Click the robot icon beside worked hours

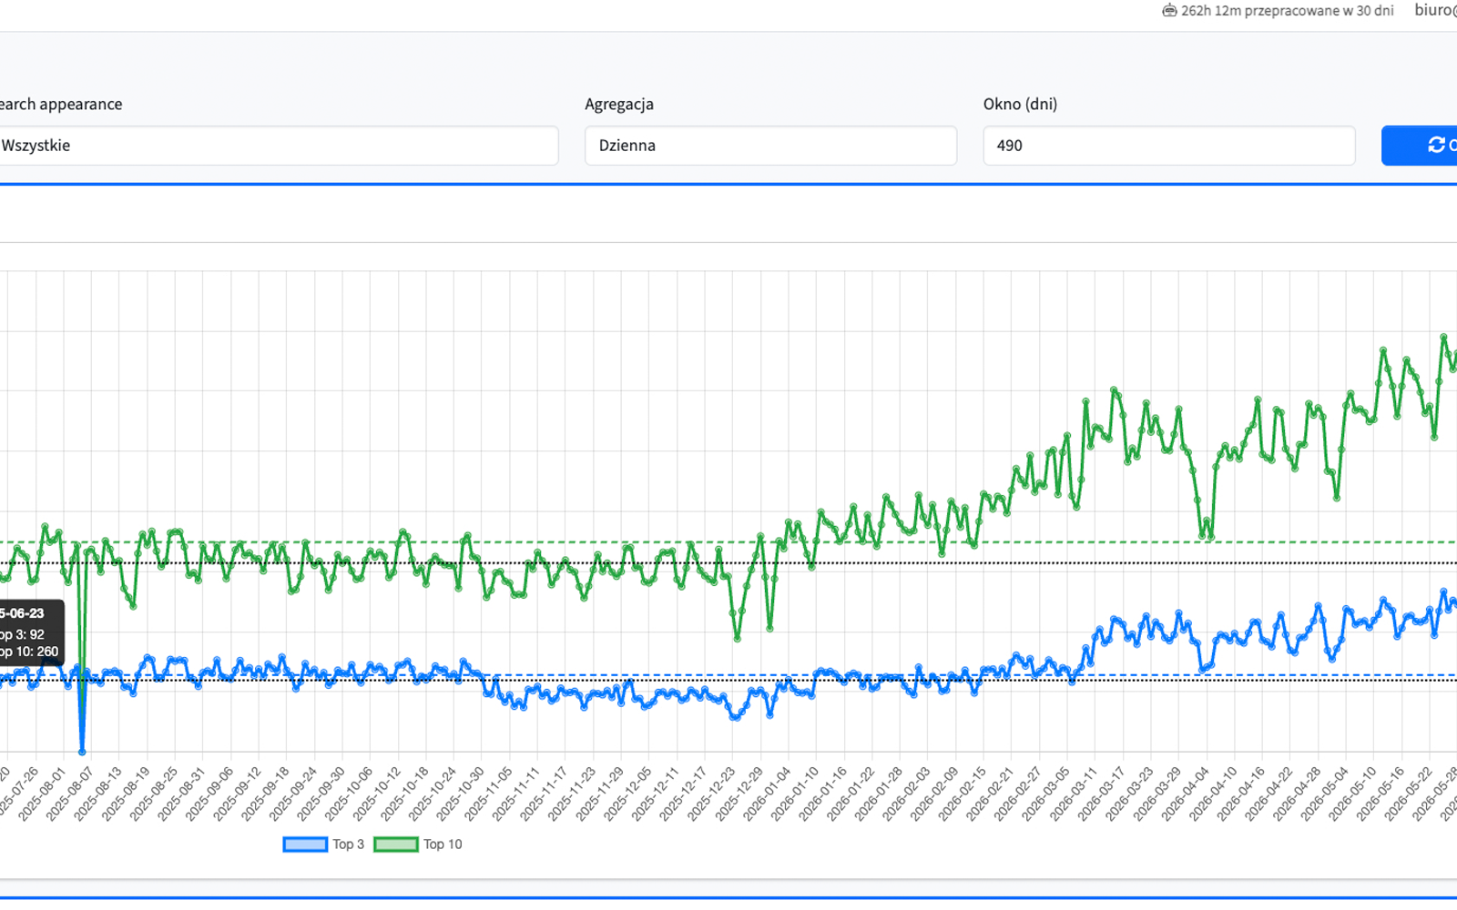tap(1169, 11)
